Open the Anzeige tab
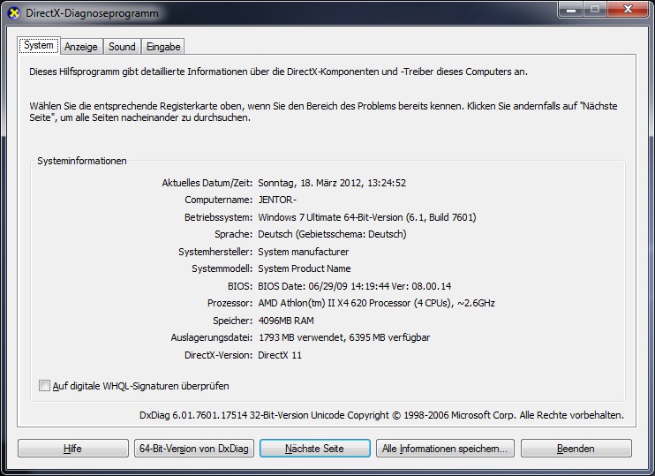Image resolution: width=655 pixels, height=476 pixels. coord(81,47)
